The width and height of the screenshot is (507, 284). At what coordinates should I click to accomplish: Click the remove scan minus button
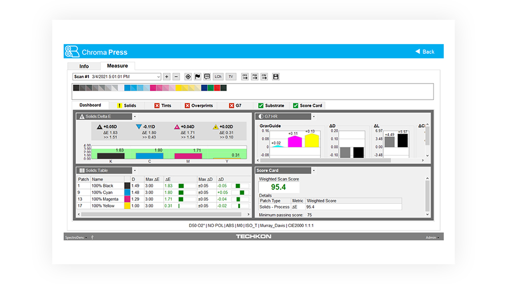click(x=176, y=77)
